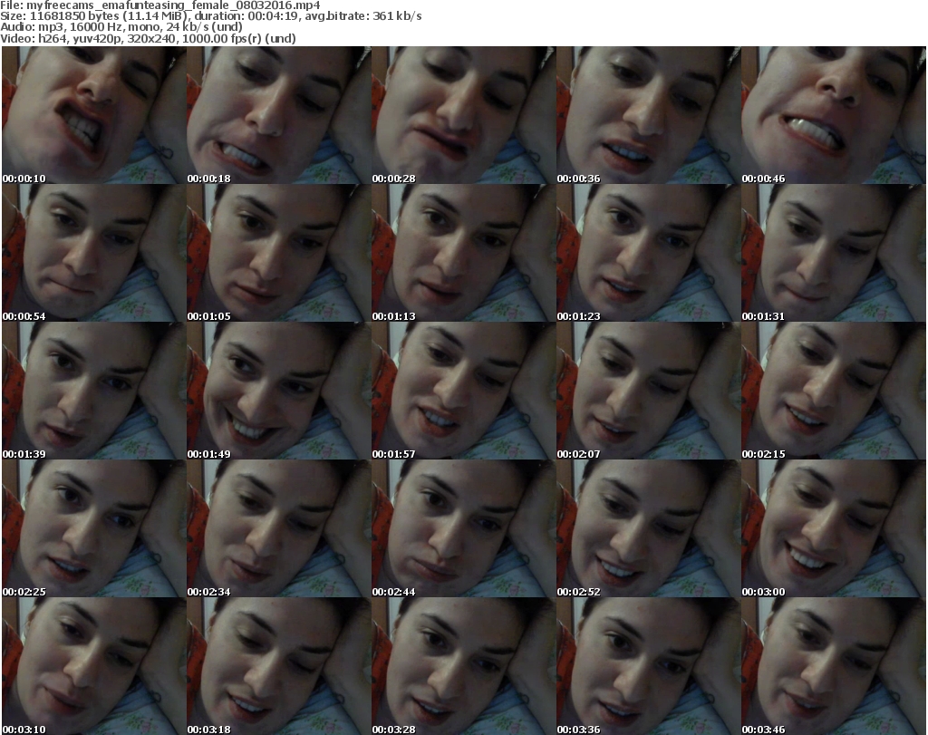Choose the video frame marked 00:03:00
Viewport: 928px width, 735px height.
[x=834, y=528]
